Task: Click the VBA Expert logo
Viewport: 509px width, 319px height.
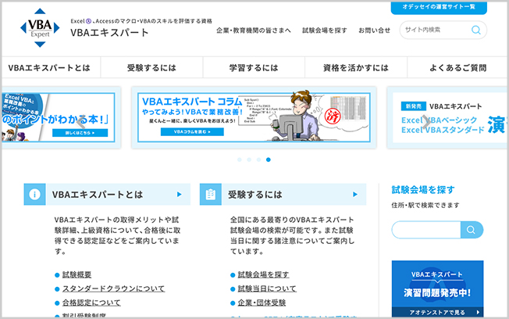Action: [x=40, y=28]
